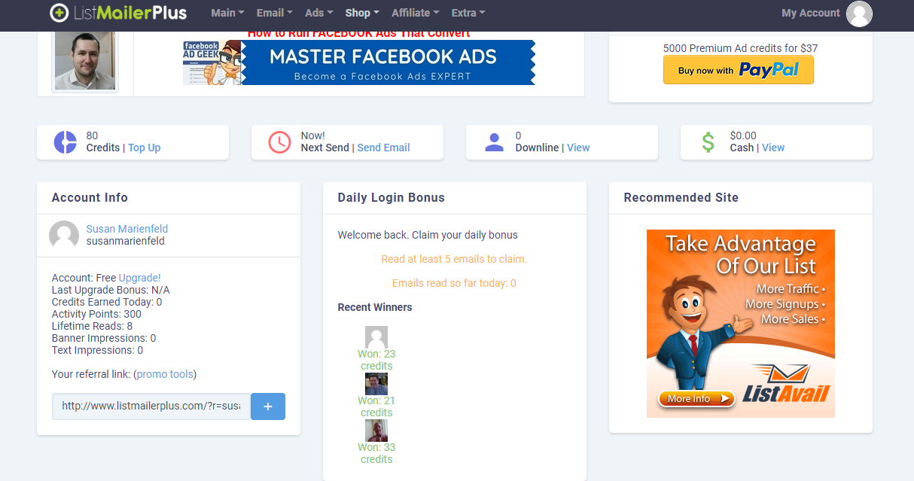Click the Master Facebook Ads banner

[359, 62]
